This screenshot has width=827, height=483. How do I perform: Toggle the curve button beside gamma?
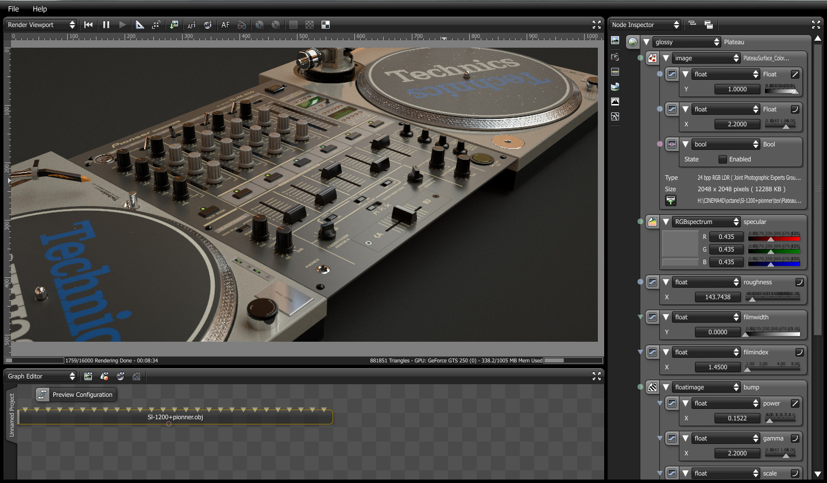point(795,438)
